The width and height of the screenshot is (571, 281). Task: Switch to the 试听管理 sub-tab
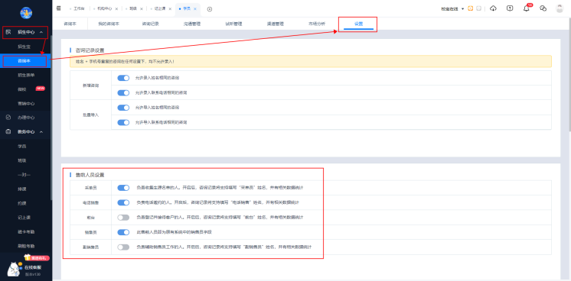pyautogui.click(x=233, y=24)
